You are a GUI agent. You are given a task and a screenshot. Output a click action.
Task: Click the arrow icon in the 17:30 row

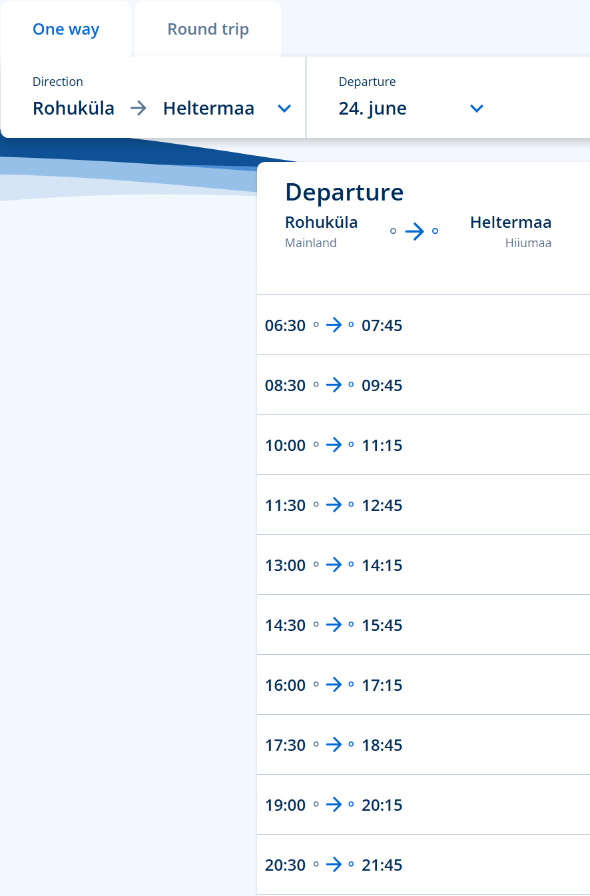pos(334,745)
